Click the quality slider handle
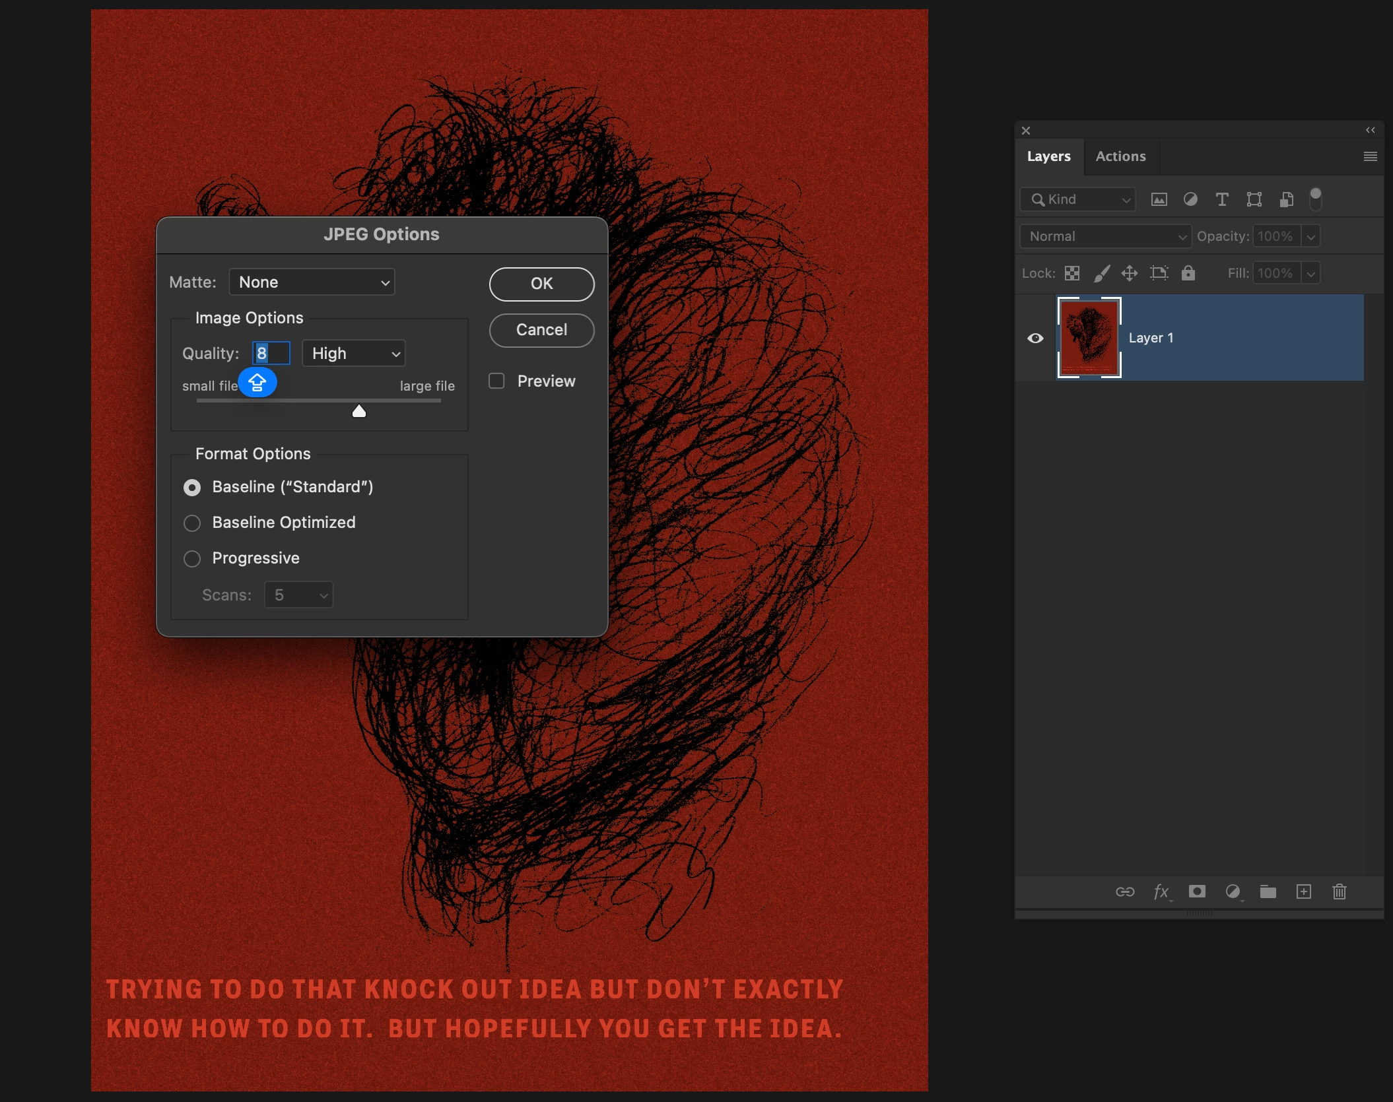This screenshot has width=1393, height=1102. (x=358, y=412)
